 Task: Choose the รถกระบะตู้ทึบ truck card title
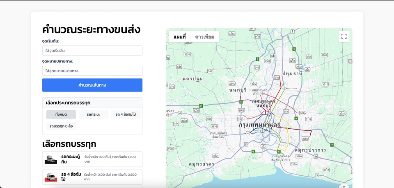click(x=70, y=159)
